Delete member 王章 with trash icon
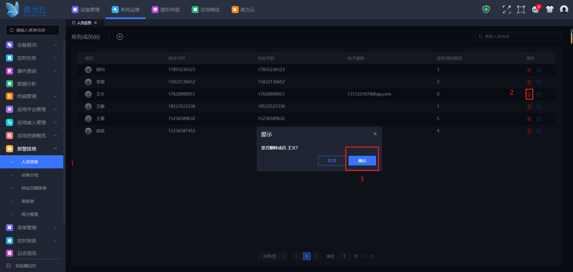The height and width of the screenshot is (272, 573). click(529, 119)
